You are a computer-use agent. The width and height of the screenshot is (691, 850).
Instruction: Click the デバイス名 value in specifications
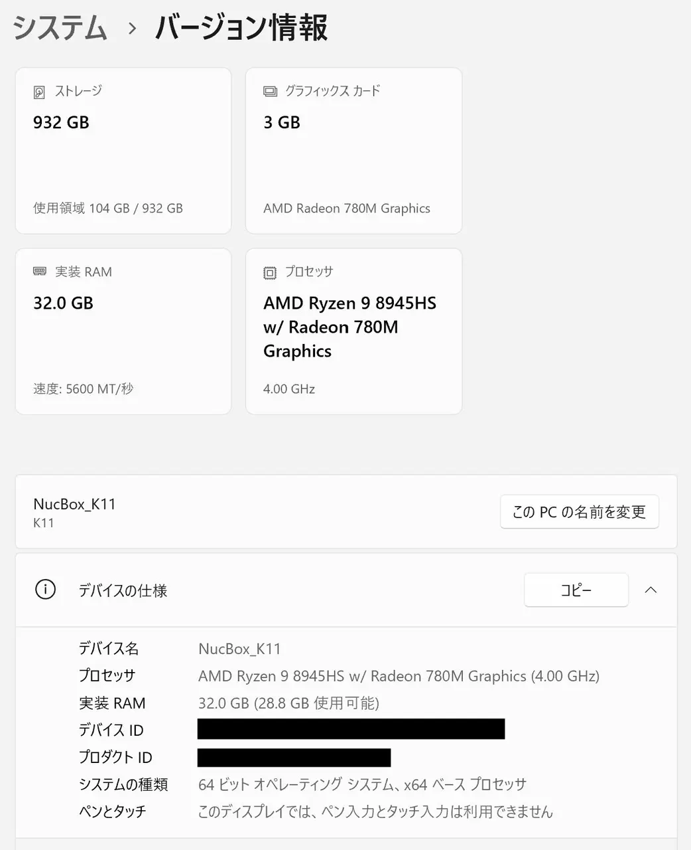pyautogui.click(x=239, y=649)
